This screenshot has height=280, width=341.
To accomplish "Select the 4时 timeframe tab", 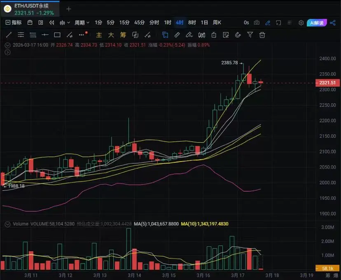I will point(180,22).
